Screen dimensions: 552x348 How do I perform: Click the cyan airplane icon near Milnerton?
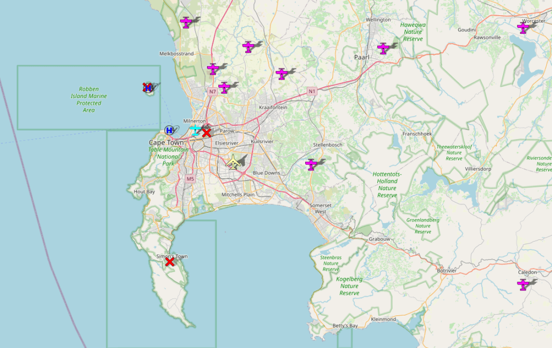(195, 130)
